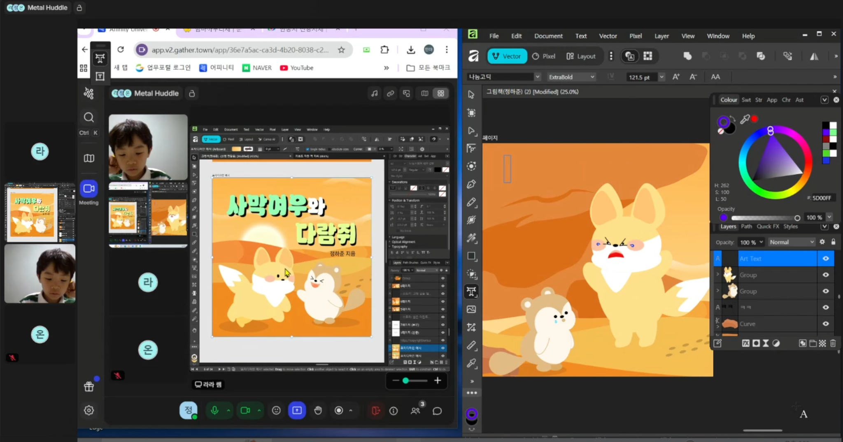
Task: Hide the squirrel Group layer
Action: tap(826, 291)
